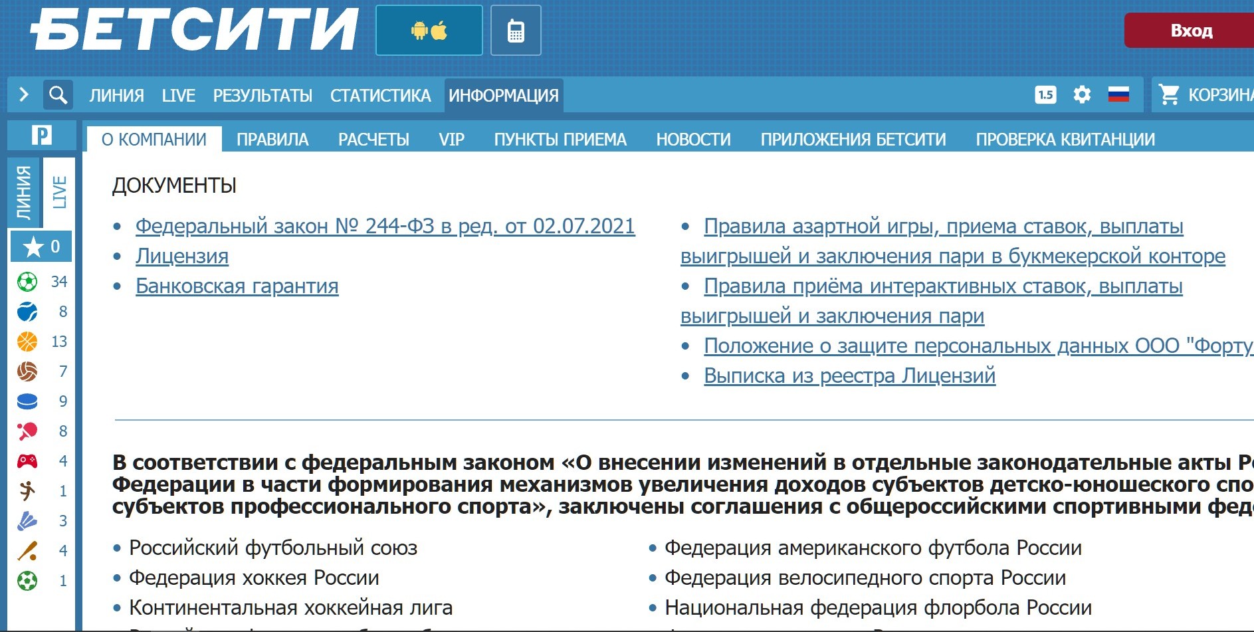The image size is (1254, 632).
Task: Open the Федеральный закон № 244-ФЗ link
Action: 385,226
